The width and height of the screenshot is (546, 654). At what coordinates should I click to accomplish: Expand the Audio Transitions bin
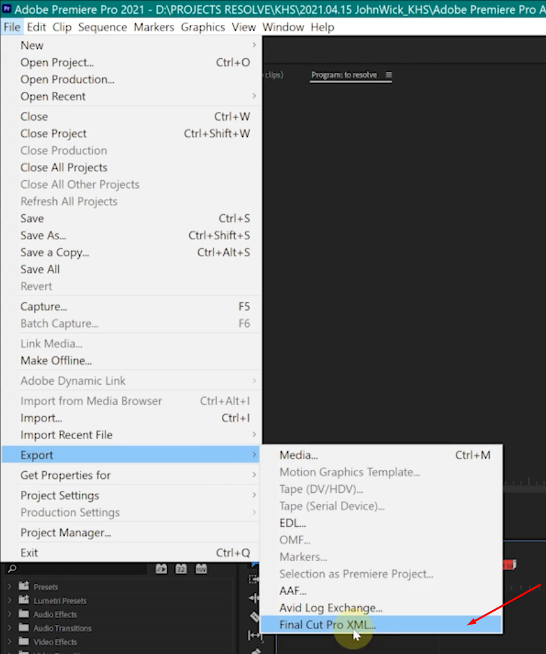click(10, 628)
